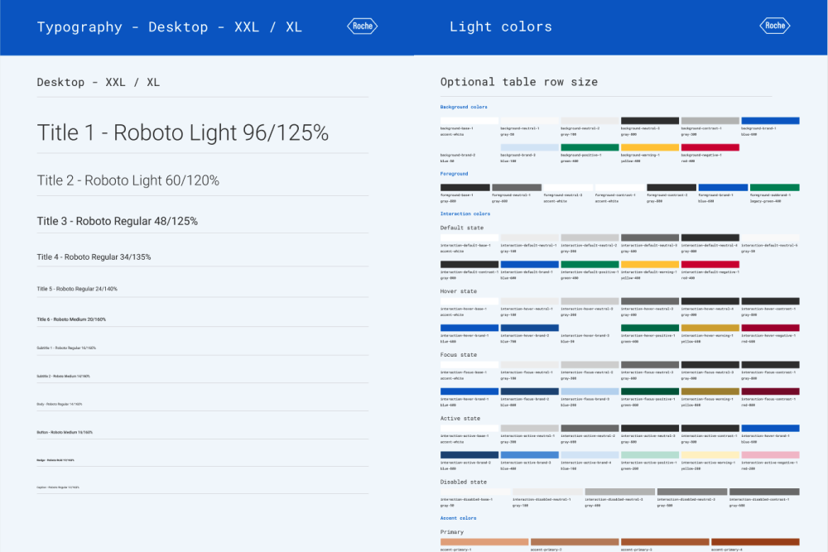828x552 pixels.
Task: Click the interaction-focus-negative-1 dark red swatch
Action: click(x=770, y=391)
